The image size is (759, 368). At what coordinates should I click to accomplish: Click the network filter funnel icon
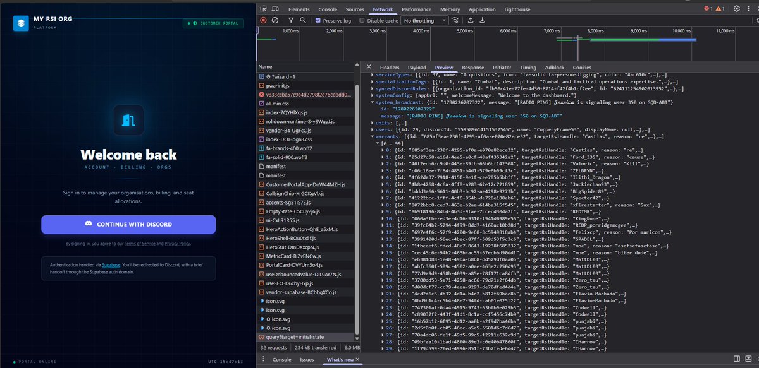291,20
